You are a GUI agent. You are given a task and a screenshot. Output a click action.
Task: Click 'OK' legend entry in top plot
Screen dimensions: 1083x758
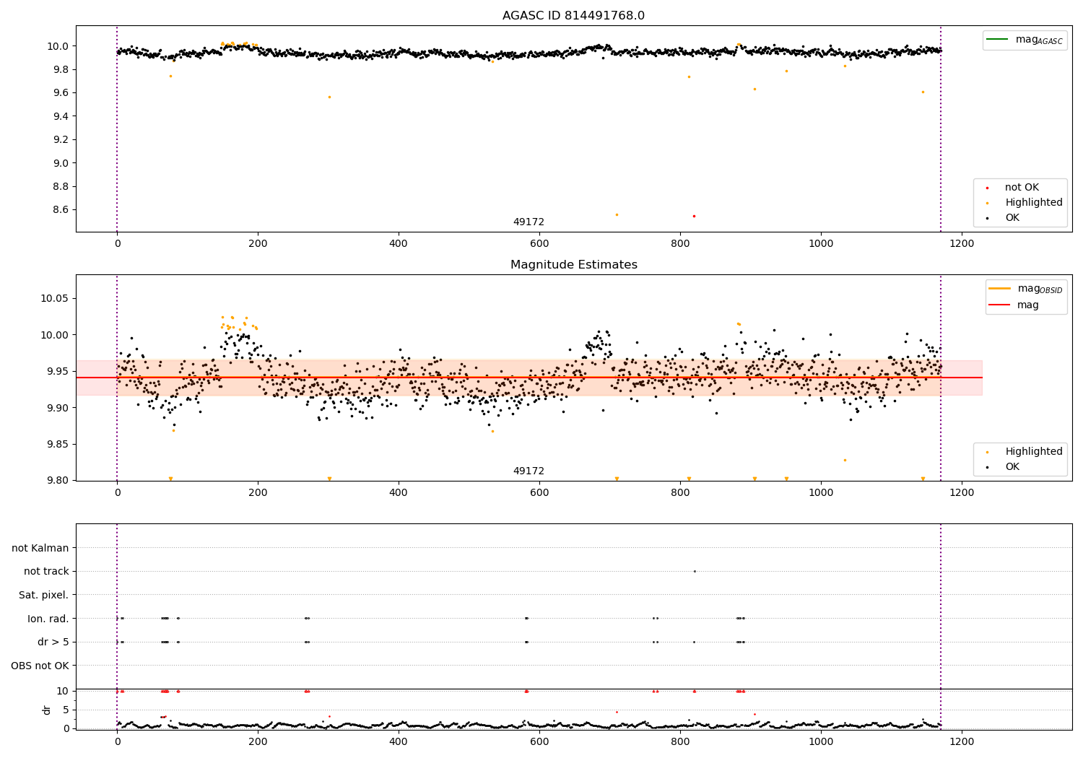1012,218
